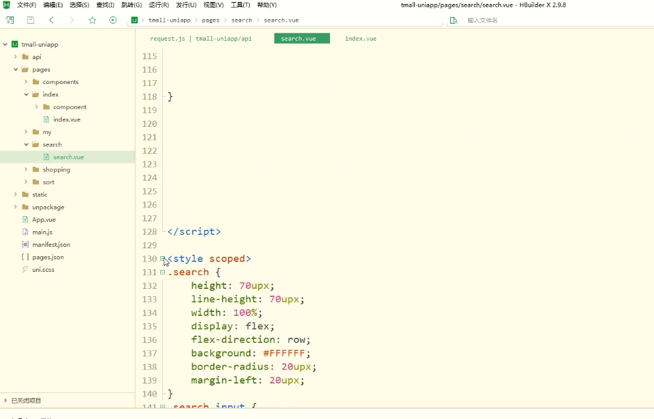Expand the shopping folder

[x=26, y=169]
